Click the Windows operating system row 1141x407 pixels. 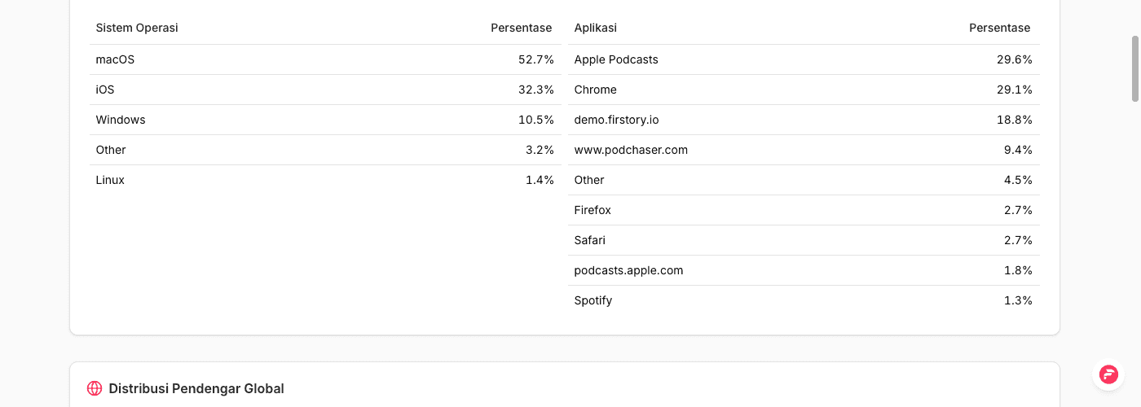pyautogui.click(x=325, y=120)
